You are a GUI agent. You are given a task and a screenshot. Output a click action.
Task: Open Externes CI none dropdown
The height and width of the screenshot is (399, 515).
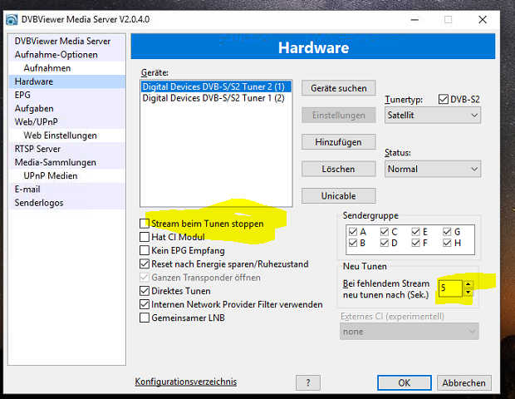pos(410,332)
